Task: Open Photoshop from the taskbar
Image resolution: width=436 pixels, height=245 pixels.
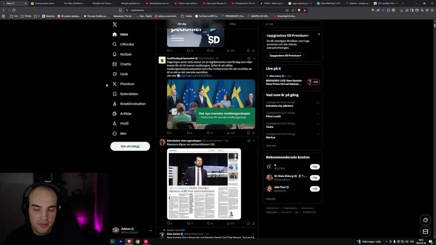Action: tap(112, 242)
